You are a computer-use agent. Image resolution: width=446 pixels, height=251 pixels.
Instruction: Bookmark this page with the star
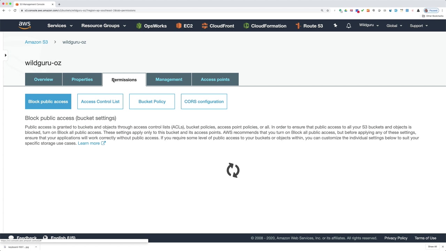coord(328,10)
